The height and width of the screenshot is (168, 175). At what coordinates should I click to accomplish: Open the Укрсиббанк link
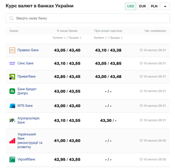coord(26,159)
